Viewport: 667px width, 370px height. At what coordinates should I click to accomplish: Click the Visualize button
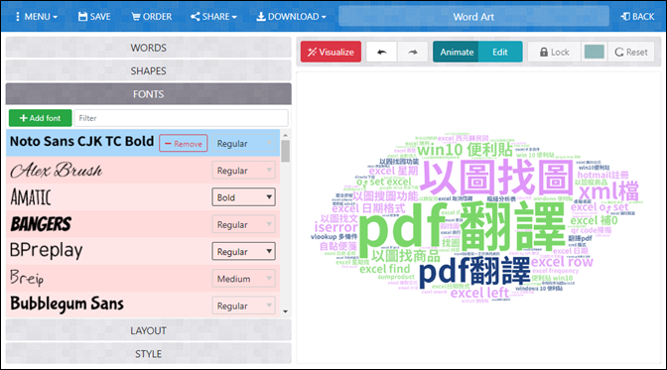[x=331, y=52]
